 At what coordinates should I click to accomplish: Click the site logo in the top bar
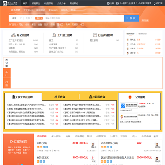pyautogui.click(x=10, y=3)
